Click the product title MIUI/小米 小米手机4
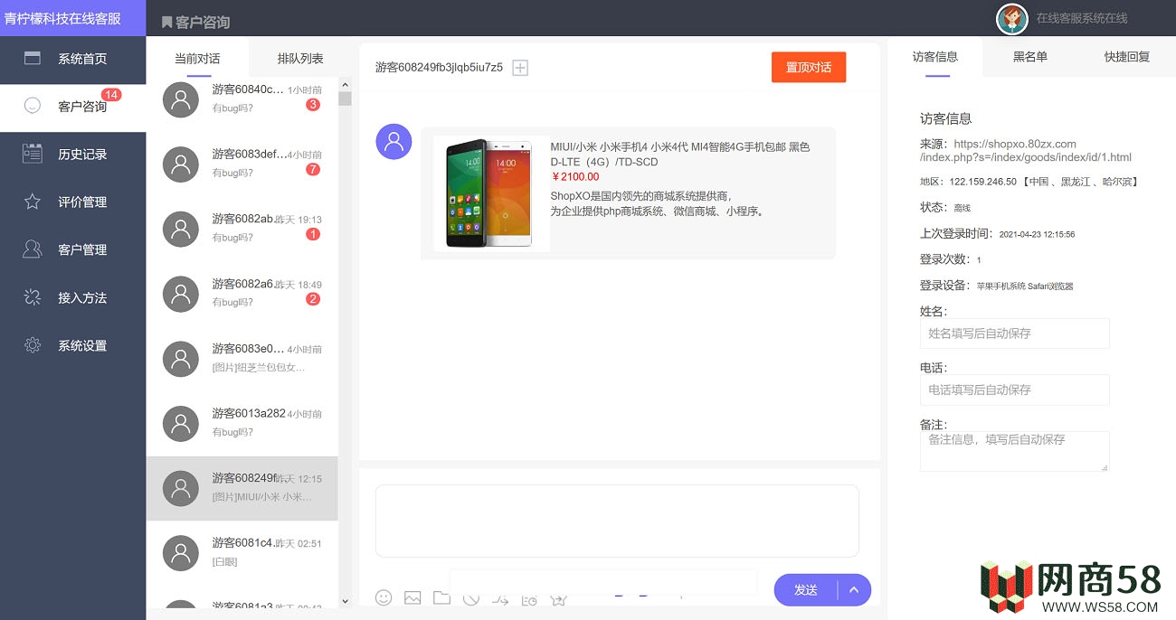Screen dimensions: 1176x620 pyautogui.click(x=680, y=155)
